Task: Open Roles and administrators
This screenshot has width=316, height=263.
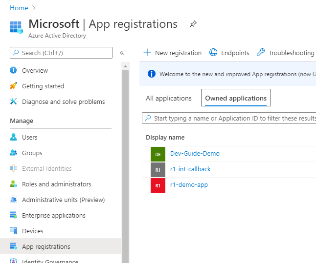Action: [56, 184]
